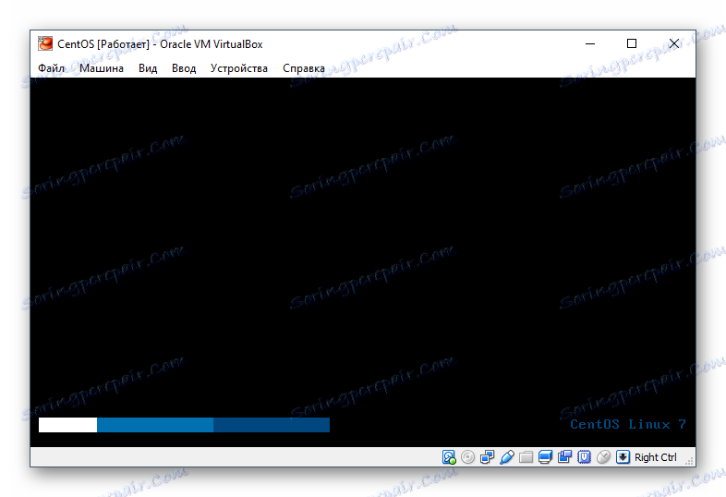Click the hard disk activity status icon
This screenshot has width=726, height=497.
click(449, 457)
